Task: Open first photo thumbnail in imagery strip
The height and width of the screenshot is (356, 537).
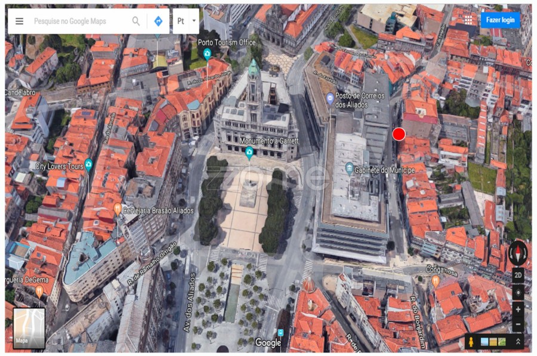Action: pyautogui.click(x=483, y=342)
